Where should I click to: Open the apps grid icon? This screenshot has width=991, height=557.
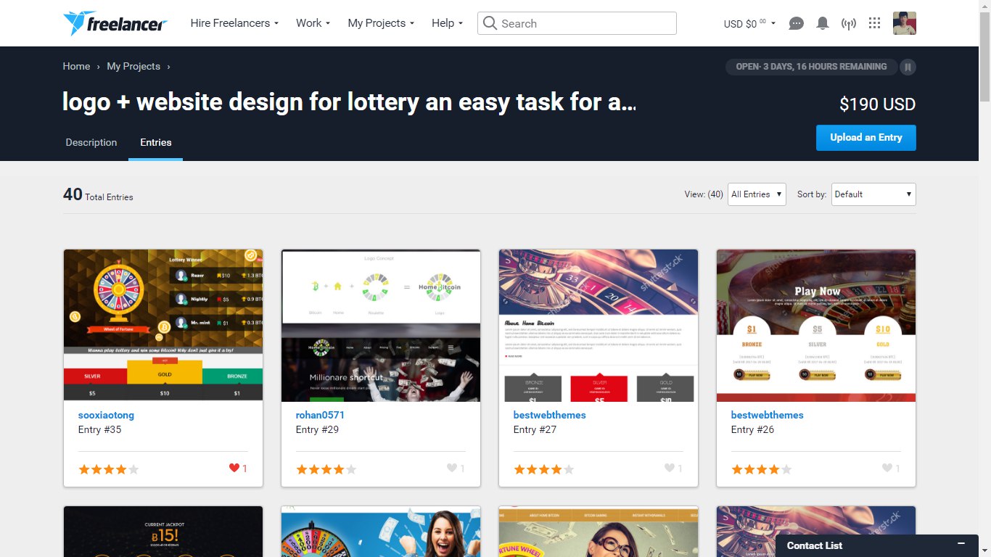point(874,23)
